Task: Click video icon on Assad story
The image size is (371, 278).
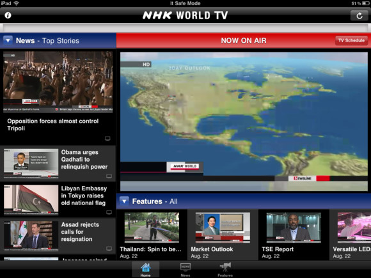Action: click(109, 248)
